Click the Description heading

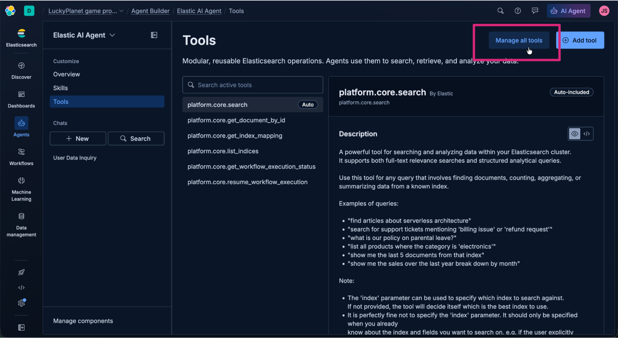click(x=358, y=134)
